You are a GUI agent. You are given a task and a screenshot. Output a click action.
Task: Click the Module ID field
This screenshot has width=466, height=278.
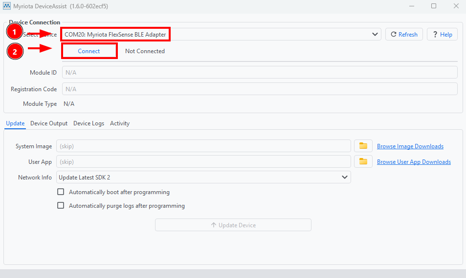(x=260, y=72)
